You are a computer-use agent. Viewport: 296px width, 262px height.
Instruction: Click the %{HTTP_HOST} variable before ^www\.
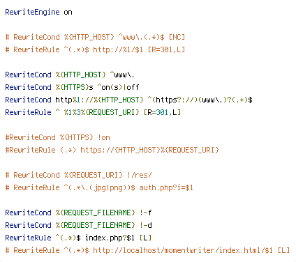click(80, 75)
